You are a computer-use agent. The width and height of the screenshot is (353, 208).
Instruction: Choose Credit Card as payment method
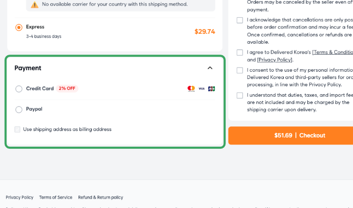pos(19,89)
